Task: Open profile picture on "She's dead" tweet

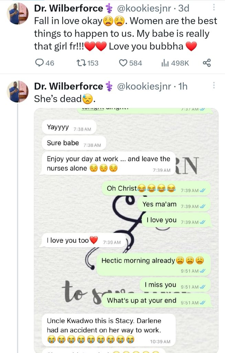Action: (x=19, y=91)
